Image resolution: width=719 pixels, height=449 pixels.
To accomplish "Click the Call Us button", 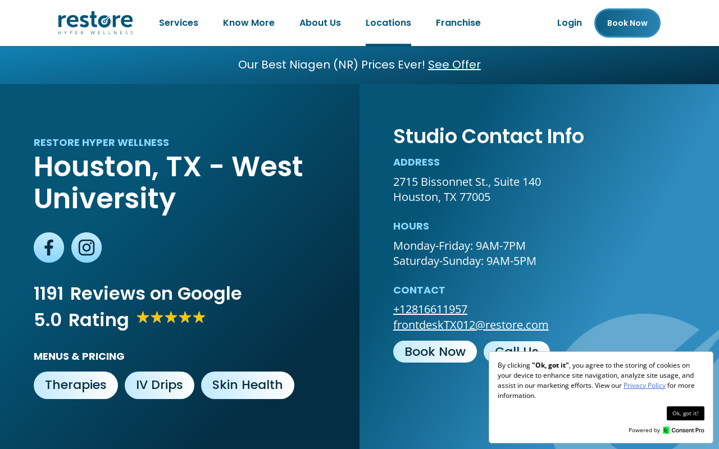I will point(517,348).
